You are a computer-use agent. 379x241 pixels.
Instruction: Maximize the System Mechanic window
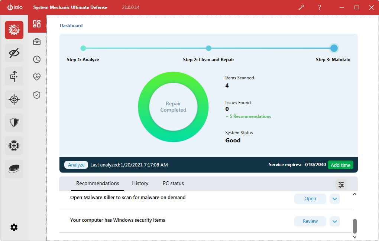coord(357,7)
